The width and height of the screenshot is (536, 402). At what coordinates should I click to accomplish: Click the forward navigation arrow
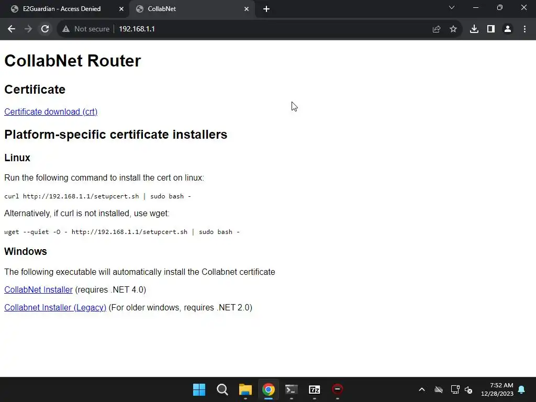[28, 29]
